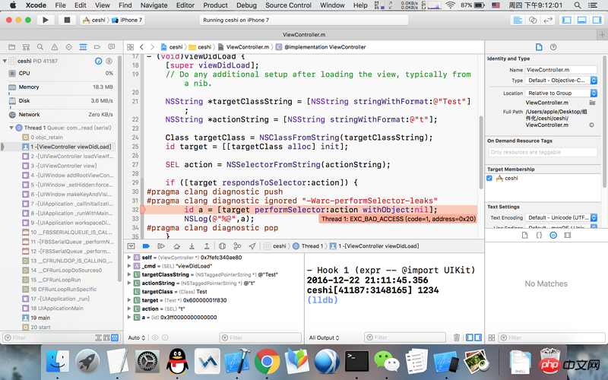Open the Quick Help inspector
The image size is (608, 380).
[554, 46]
